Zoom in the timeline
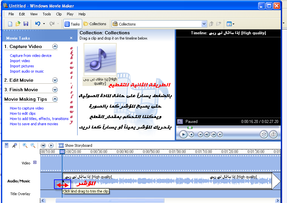 point(25,145)
